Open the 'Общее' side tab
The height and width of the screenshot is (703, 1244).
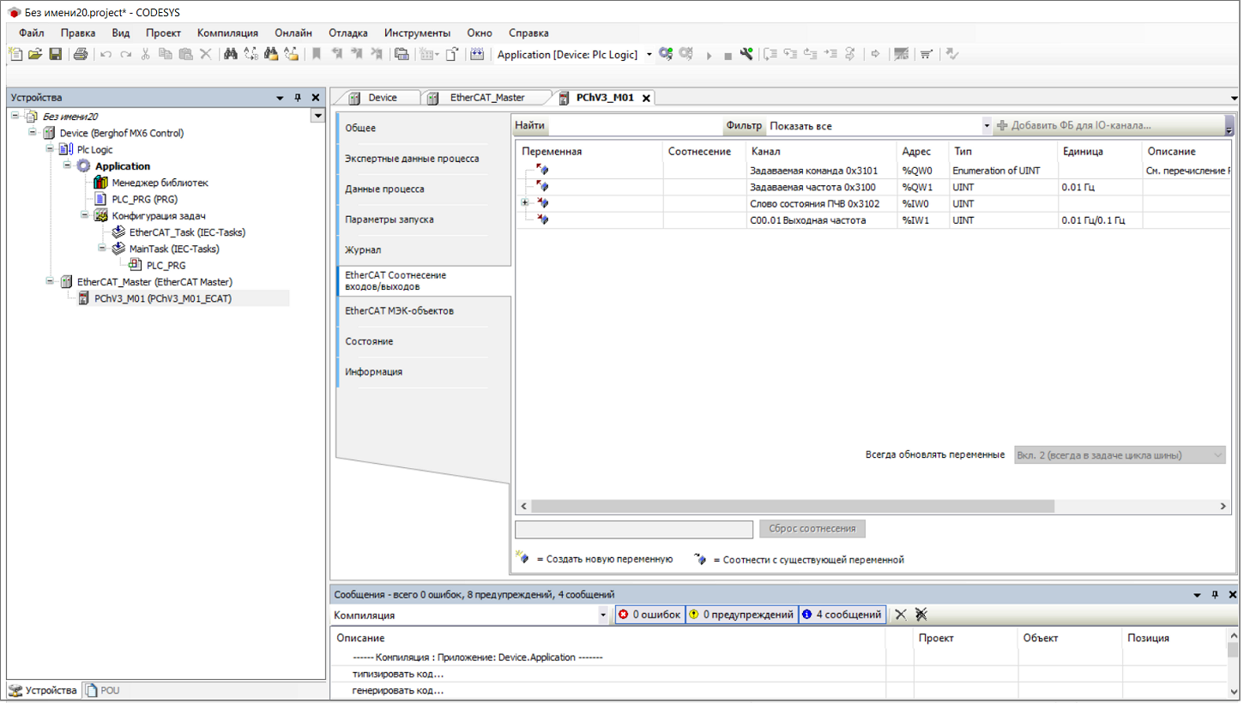[x=414, y=128]
